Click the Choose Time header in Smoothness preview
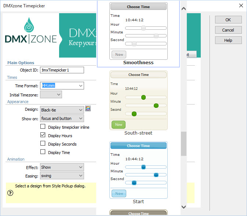The width and height of the screenshot is (247, 216). point(138,7)
